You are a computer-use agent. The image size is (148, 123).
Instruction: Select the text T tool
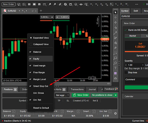[x=115, y=68]
